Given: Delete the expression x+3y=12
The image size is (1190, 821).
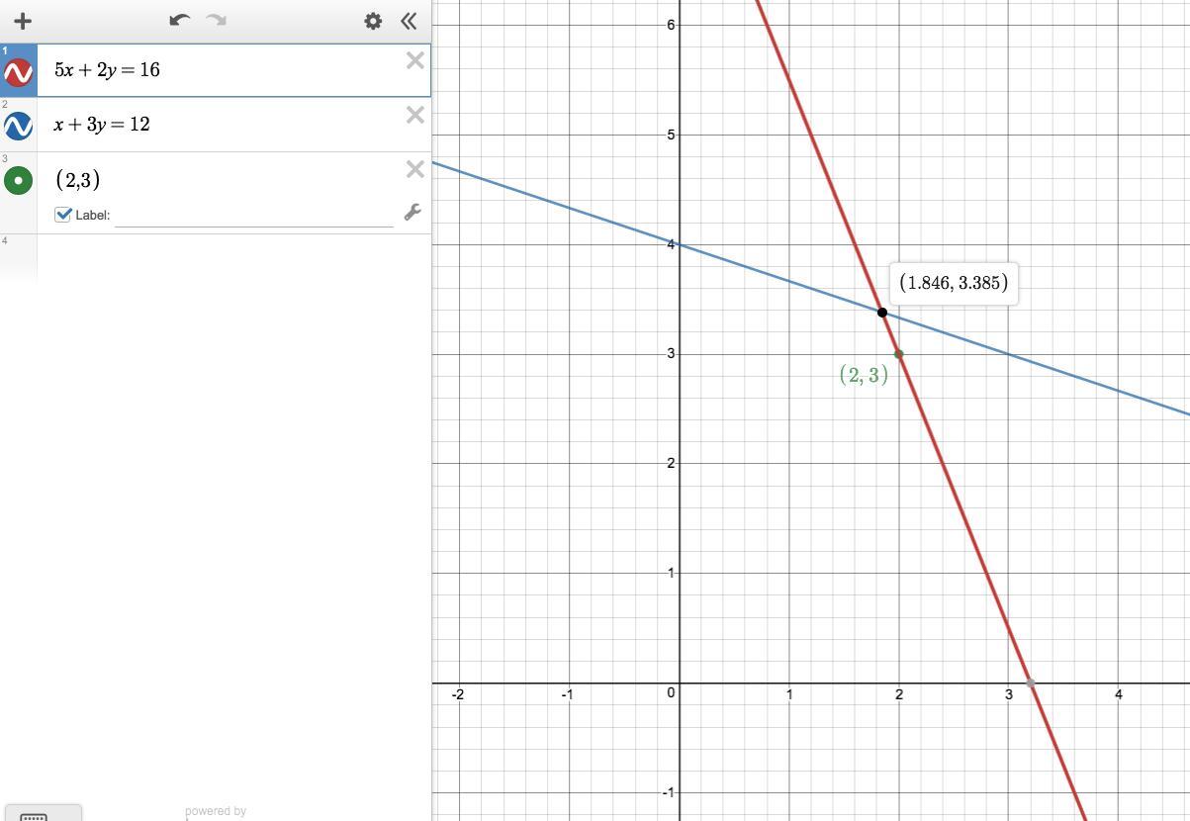Looking at the screenshot, I should click(x=415, y=115).
